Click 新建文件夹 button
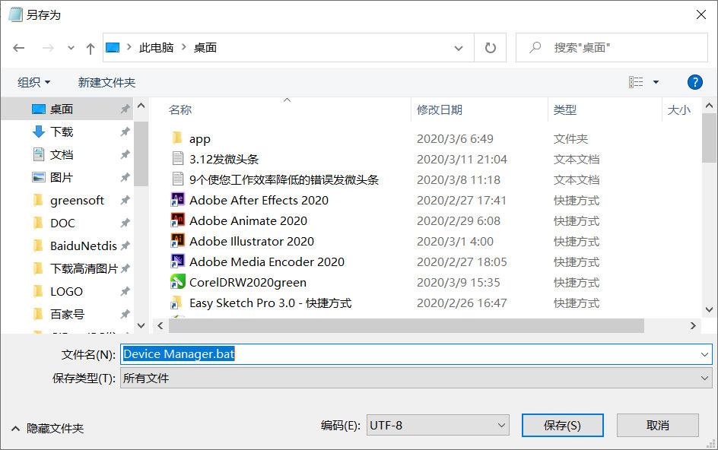The height and width of the screenshot is (450, 718). (x=106, y=82)
